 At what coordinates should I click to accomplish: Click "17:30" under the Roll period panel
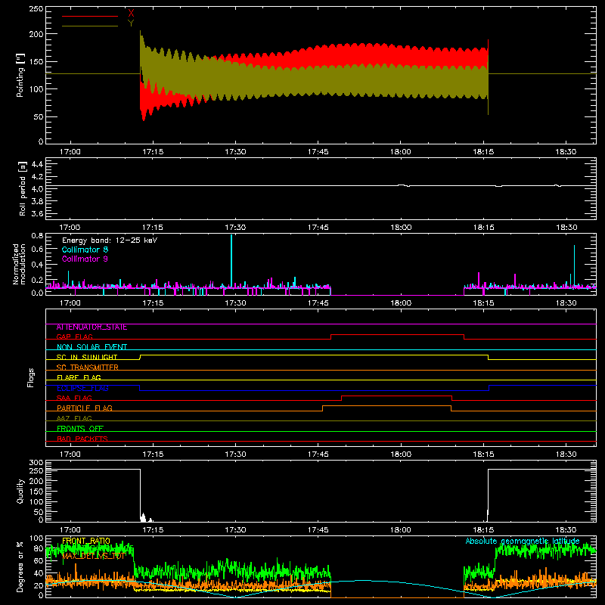tap(235, 228)
